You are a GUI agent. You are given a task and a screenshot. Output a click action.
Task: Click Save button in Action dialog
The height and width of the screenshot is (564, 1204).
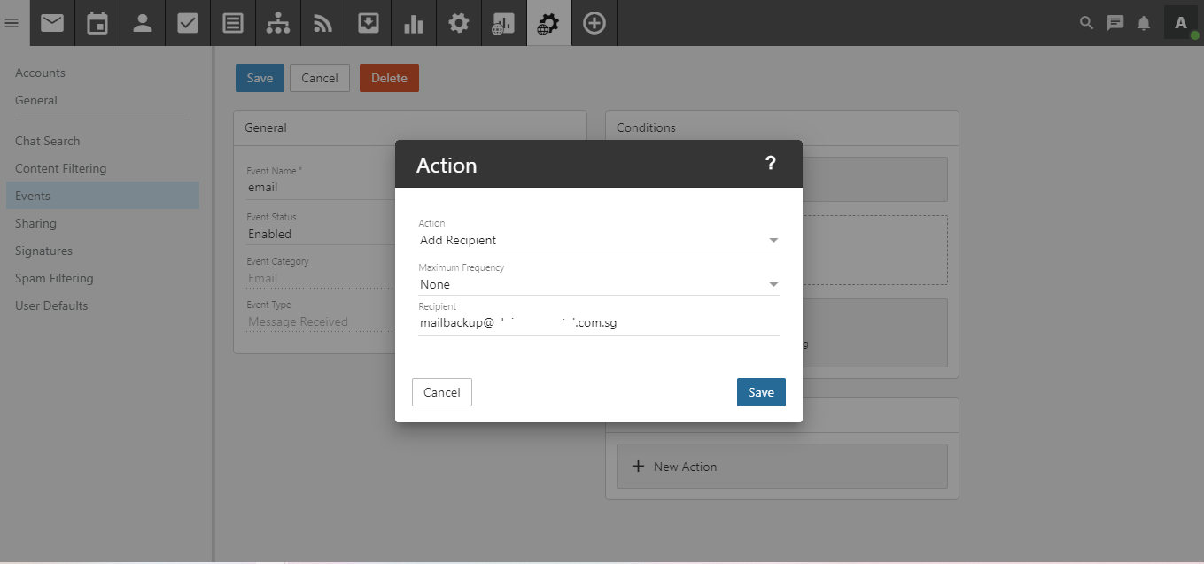coord(760,392)
